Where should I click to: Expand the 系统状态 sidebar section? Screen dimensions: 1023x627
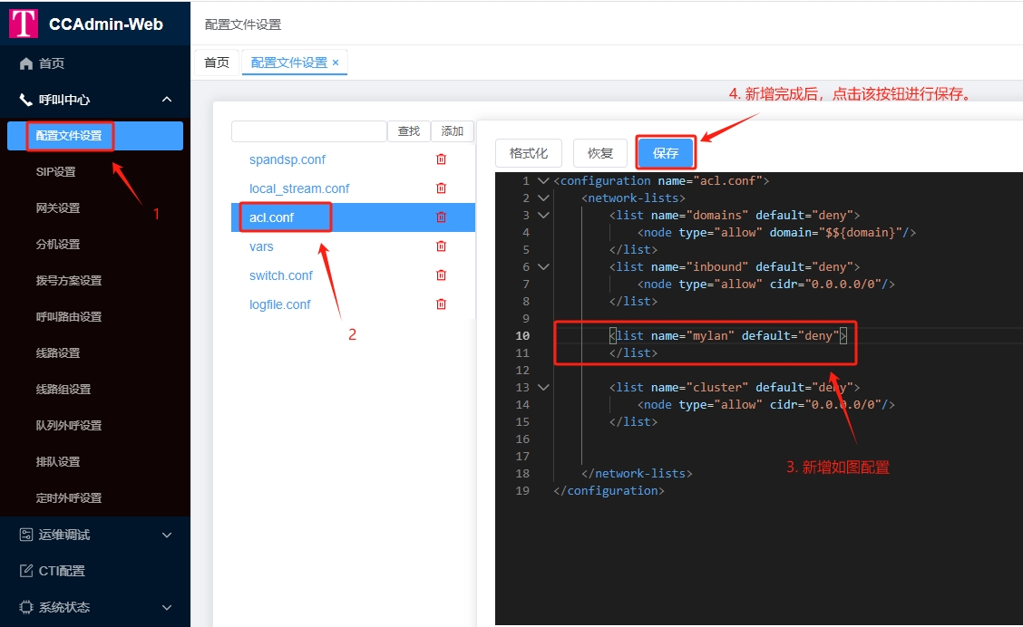(x=166, y=607)
